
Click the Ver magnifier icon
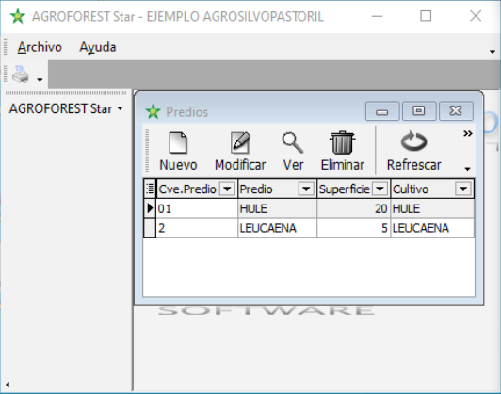point(292,142)
